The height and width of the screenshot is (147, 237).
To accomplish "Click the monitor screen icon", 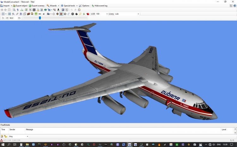I will [x=63, y=10].
